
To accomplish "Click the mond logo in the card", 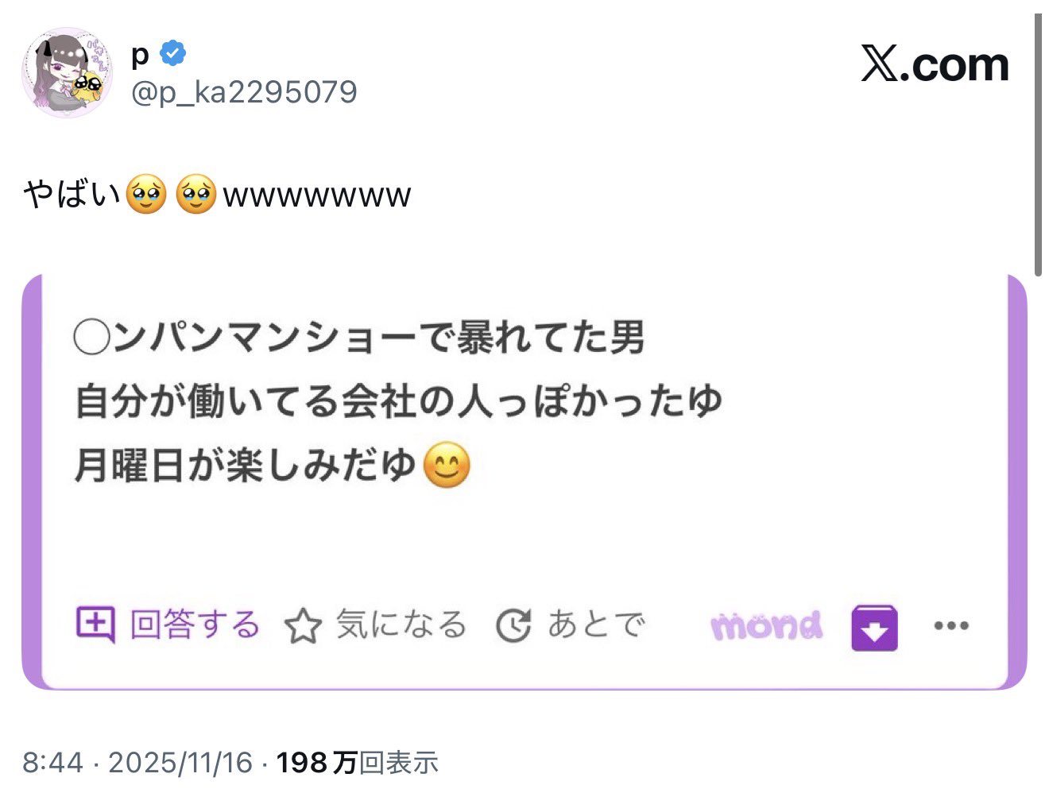I will pyautogui.click(x=766, y=626).
